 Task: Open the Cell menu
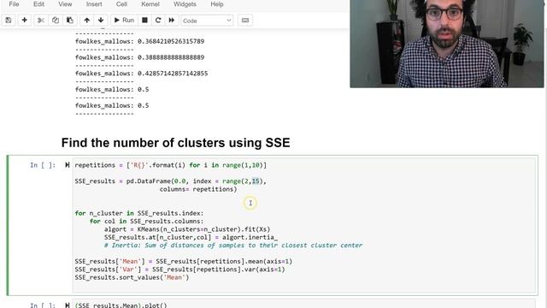click(121, 4)
